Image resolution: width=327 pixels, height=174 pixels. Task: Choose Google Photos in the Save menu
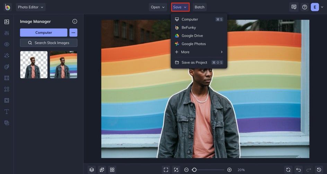click(x=199, y=44)
